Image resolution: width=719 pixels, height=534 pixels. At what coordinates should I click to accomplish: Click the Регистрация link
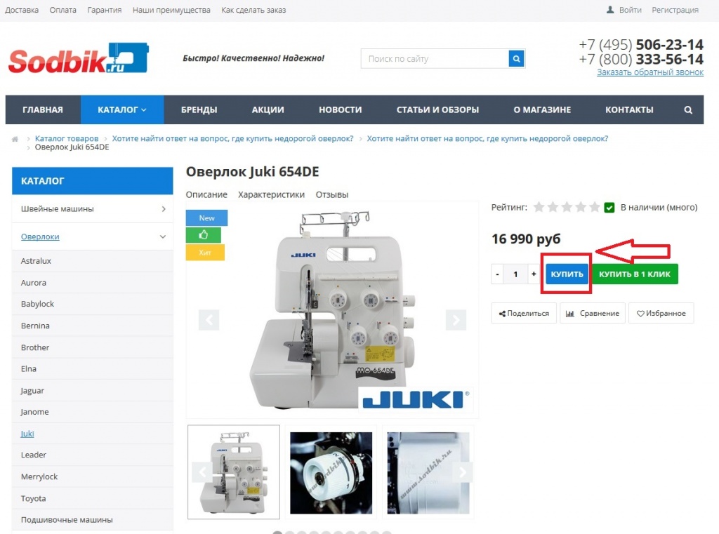(x=675, y=10)
